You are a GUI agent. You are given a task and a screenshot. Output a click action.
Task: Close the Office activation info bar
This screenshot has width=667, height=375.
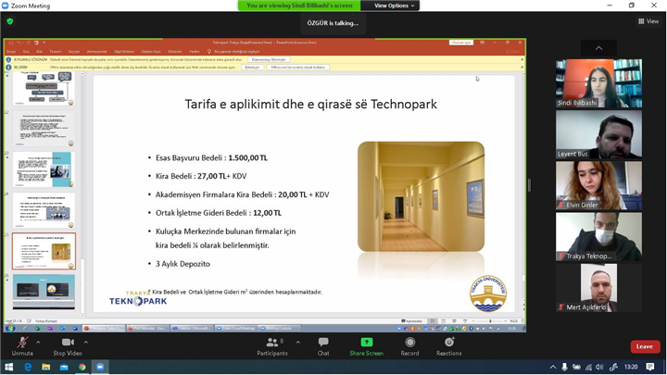click(522, 68)
